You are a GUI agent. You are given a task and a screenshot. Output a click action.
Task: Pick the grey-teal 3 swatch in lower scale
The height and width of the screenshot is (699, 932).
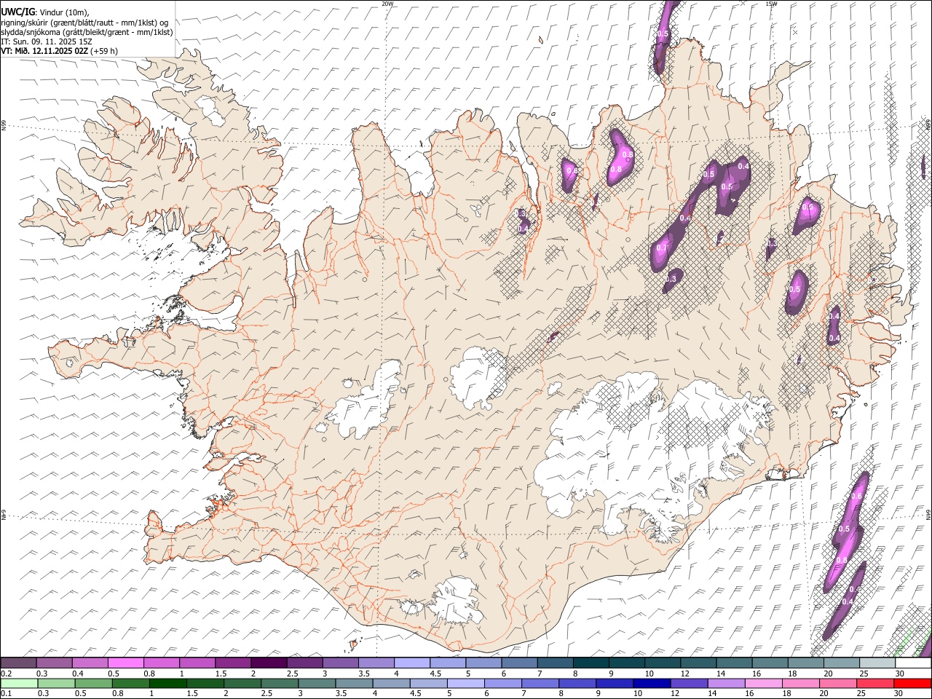pos(317,683)
